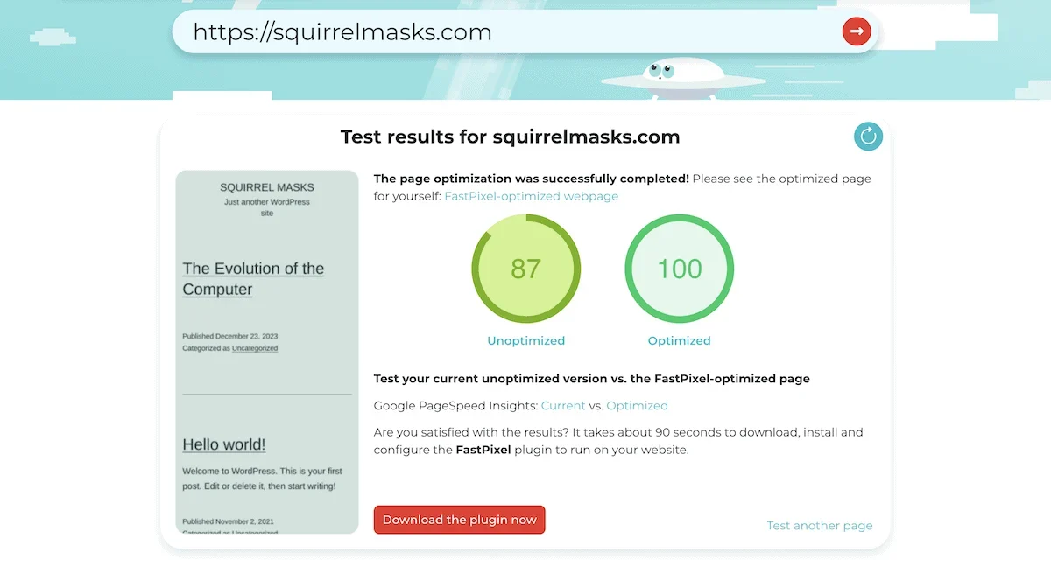Open the FastPixel-optimized webpage link
Viewport: 1051px width, 588px height.
coord(531,196)
